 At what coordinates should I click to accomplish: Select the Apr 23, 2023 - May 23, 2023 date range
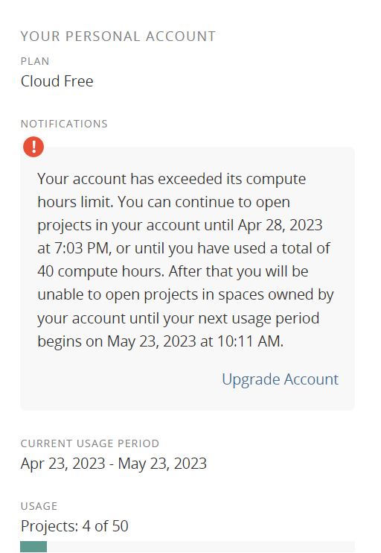tap(113, 464)
